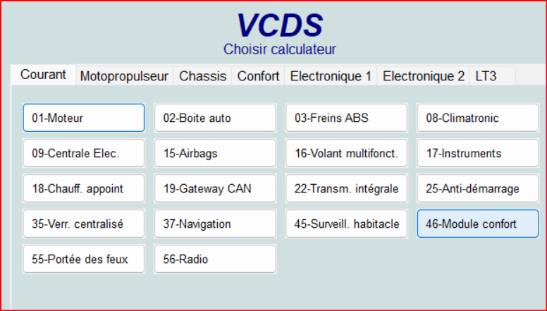This screenshot has height=311, width=547.
Task: Switch to the Motopropulseur tab
Action: 124,76
